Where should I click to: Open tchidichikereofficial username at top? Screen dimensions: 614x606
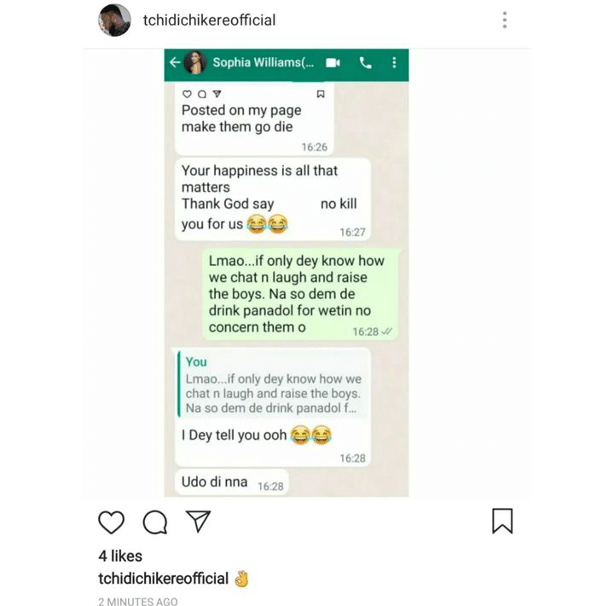[209, 20]
